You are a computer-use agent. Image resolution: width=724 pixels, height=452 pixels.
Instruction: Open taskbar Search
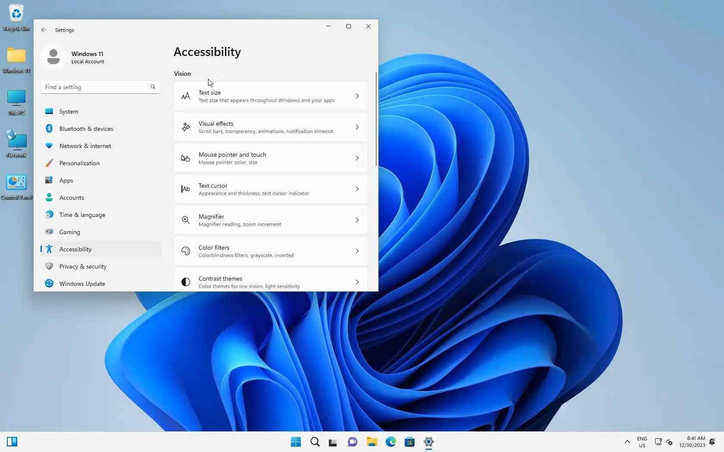click(x=315, y=442)
